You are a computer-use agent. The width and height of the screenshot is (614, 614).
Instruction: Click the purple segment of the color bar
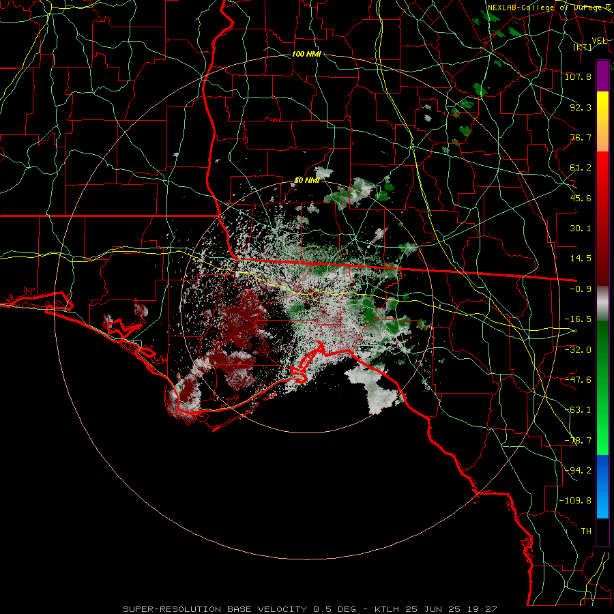click(602, 76)
